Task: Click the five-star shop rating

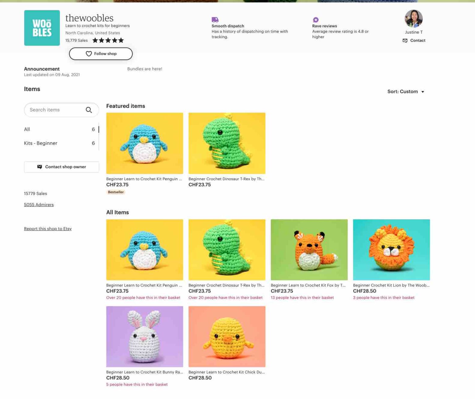Action: [x=108, y=40]
